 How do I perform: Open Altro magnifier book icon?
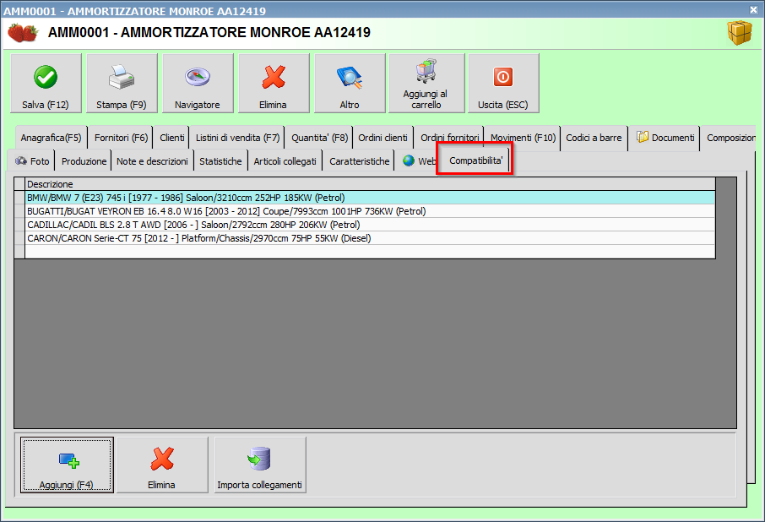point(350,78)
